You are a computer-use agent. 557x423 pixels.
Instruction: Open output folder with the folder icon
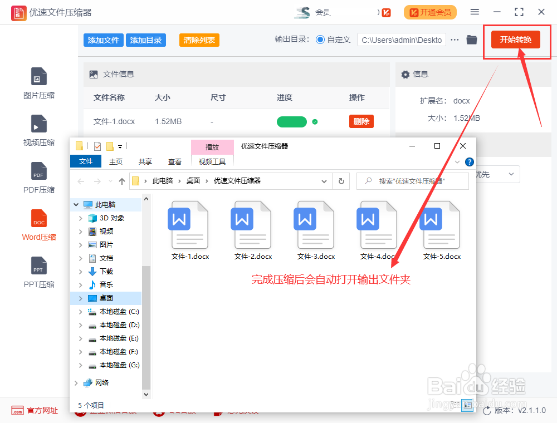click(x=472, y=40)
